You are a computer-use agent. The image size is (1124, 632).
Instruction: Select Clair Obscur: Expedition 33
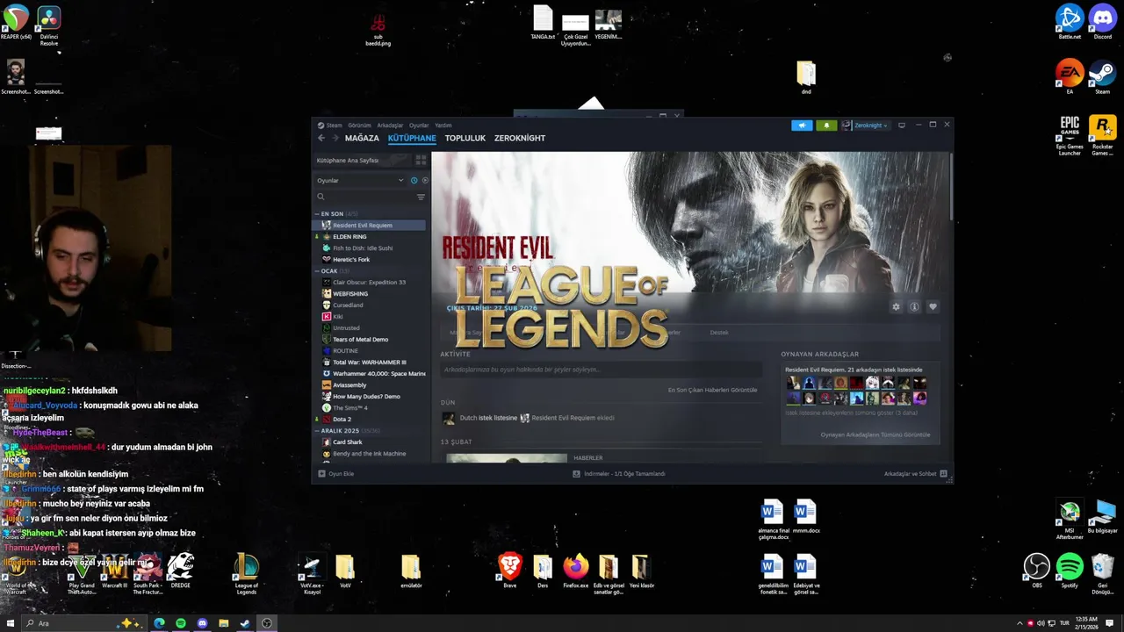point(371,283)
